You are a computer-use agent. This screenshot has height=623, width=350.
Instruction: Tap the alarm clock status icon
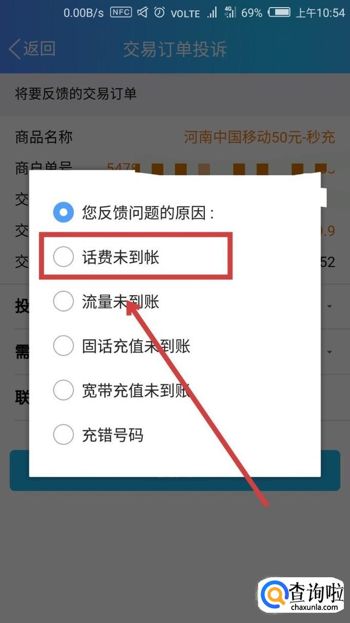(160, 12)
